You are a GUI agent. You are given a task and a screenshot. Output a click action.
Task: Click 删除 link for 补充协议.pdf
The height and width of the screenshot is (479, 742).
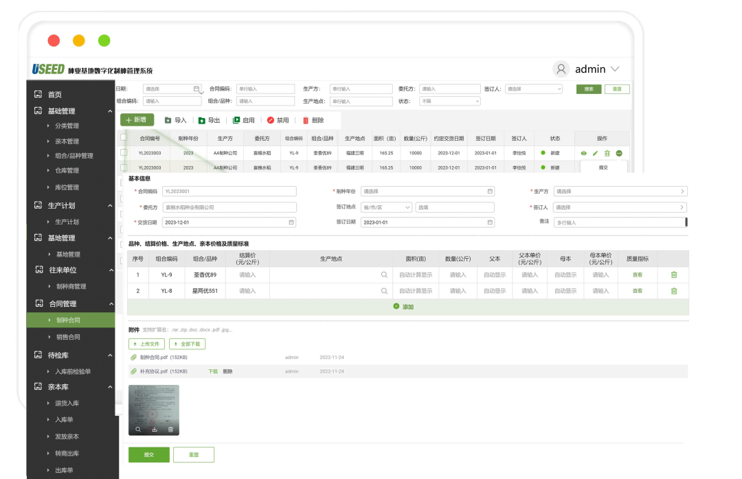click(x=227, y=371)
